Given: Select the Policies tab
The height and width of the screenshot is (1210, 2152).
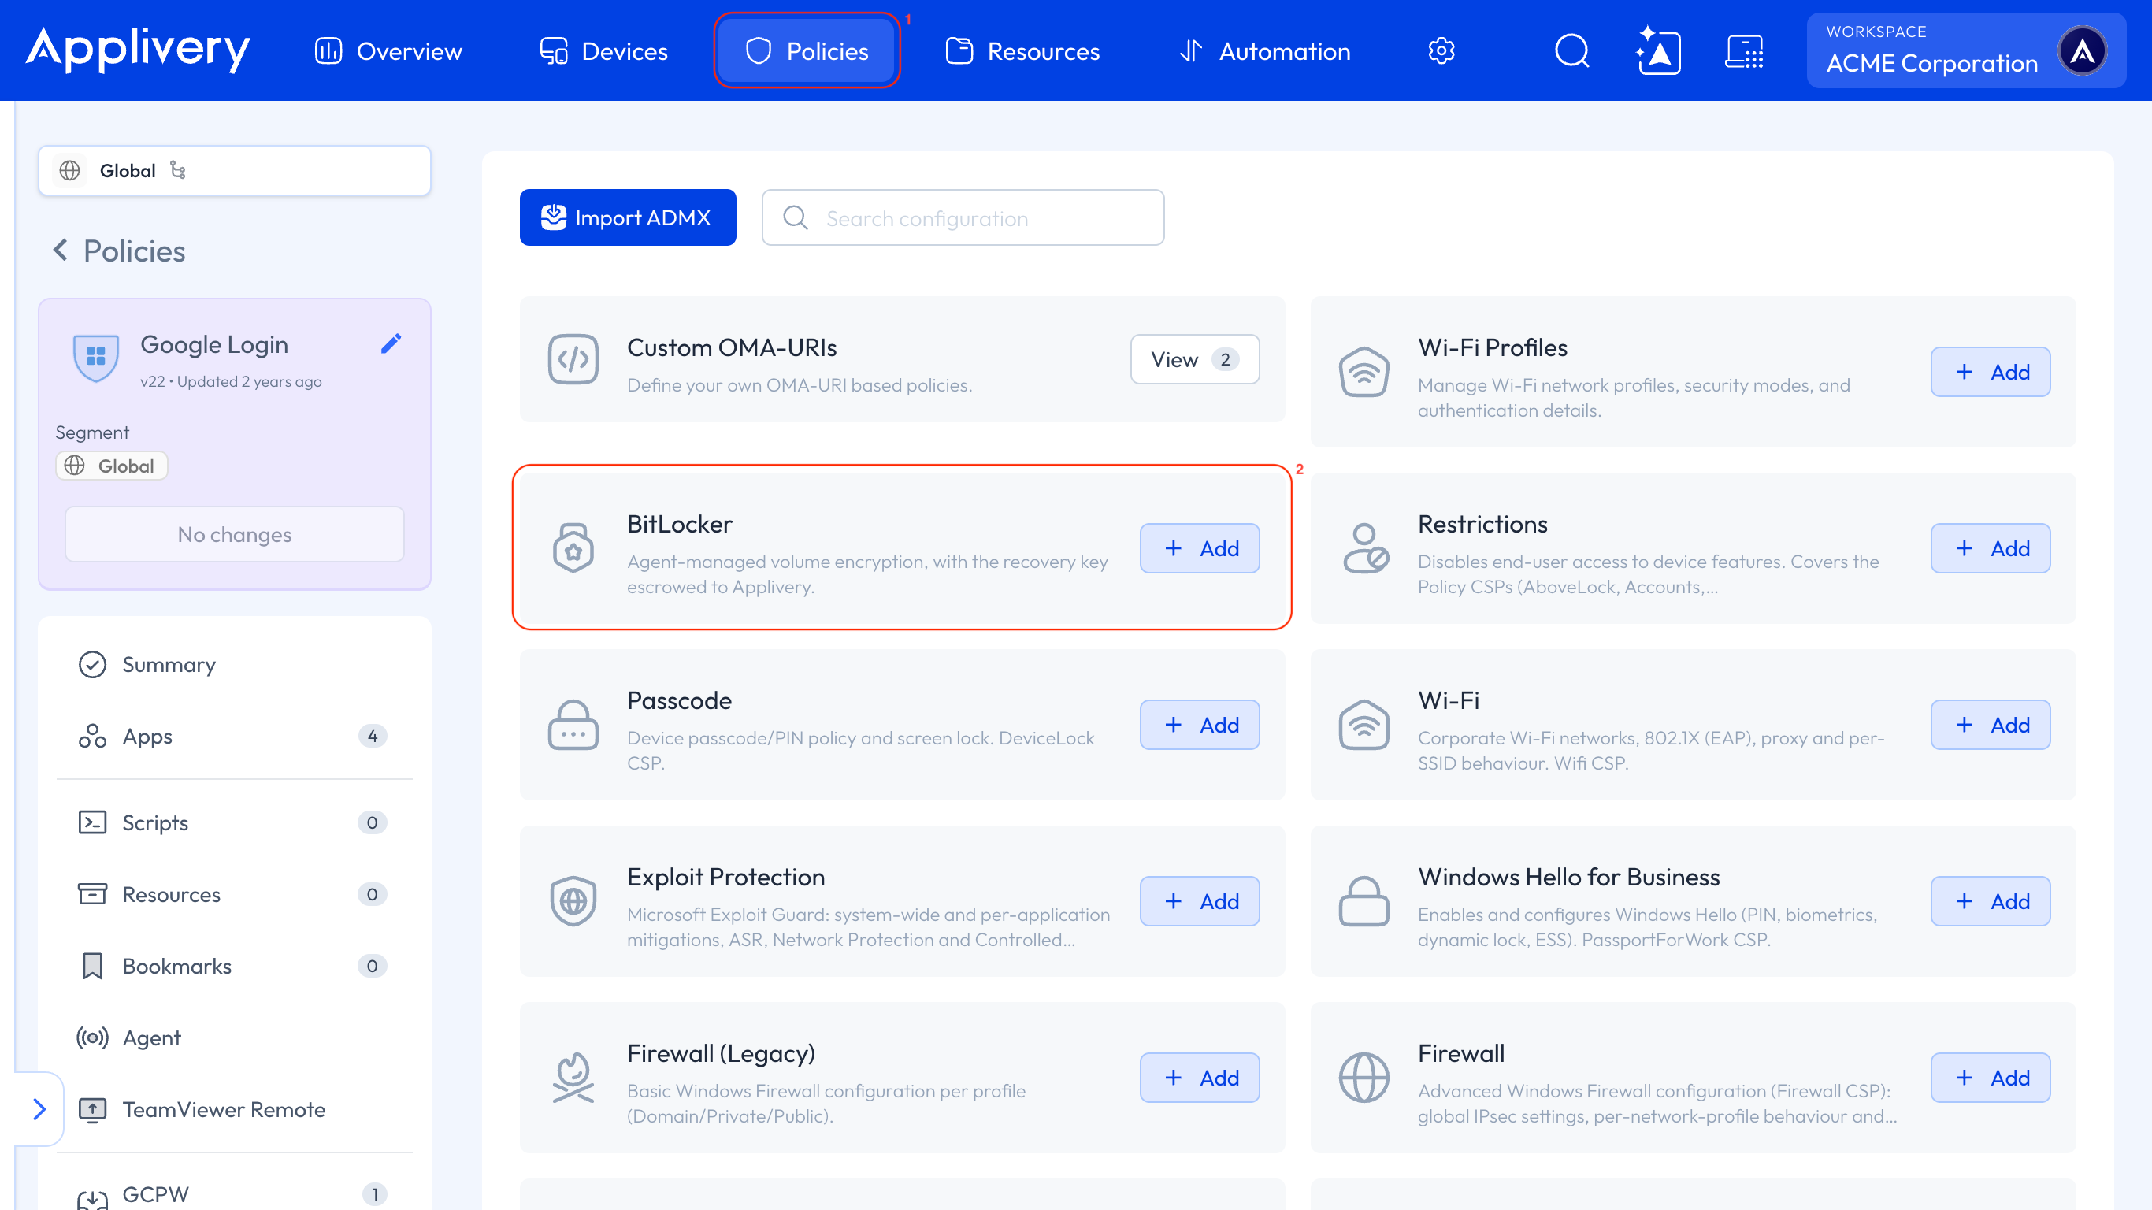Looking at the screenshot, I should (x=807, y=51).
